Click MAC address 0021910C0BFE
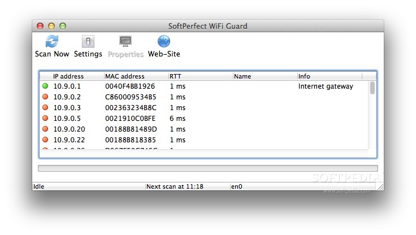Screen dimensions: 416x235 pos(130,118)
